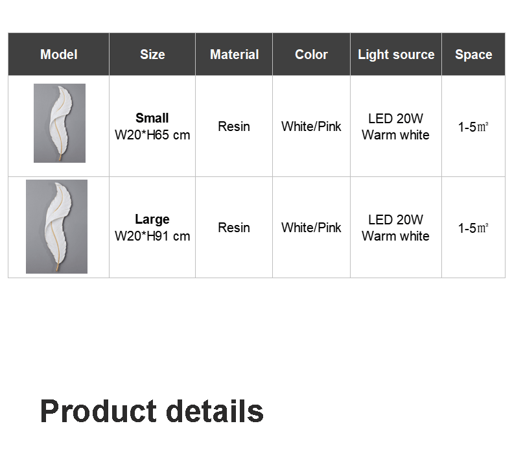This screenshot has height=463, width=512.
Task: Click the Space column header
Action: [x=473, y=54]
